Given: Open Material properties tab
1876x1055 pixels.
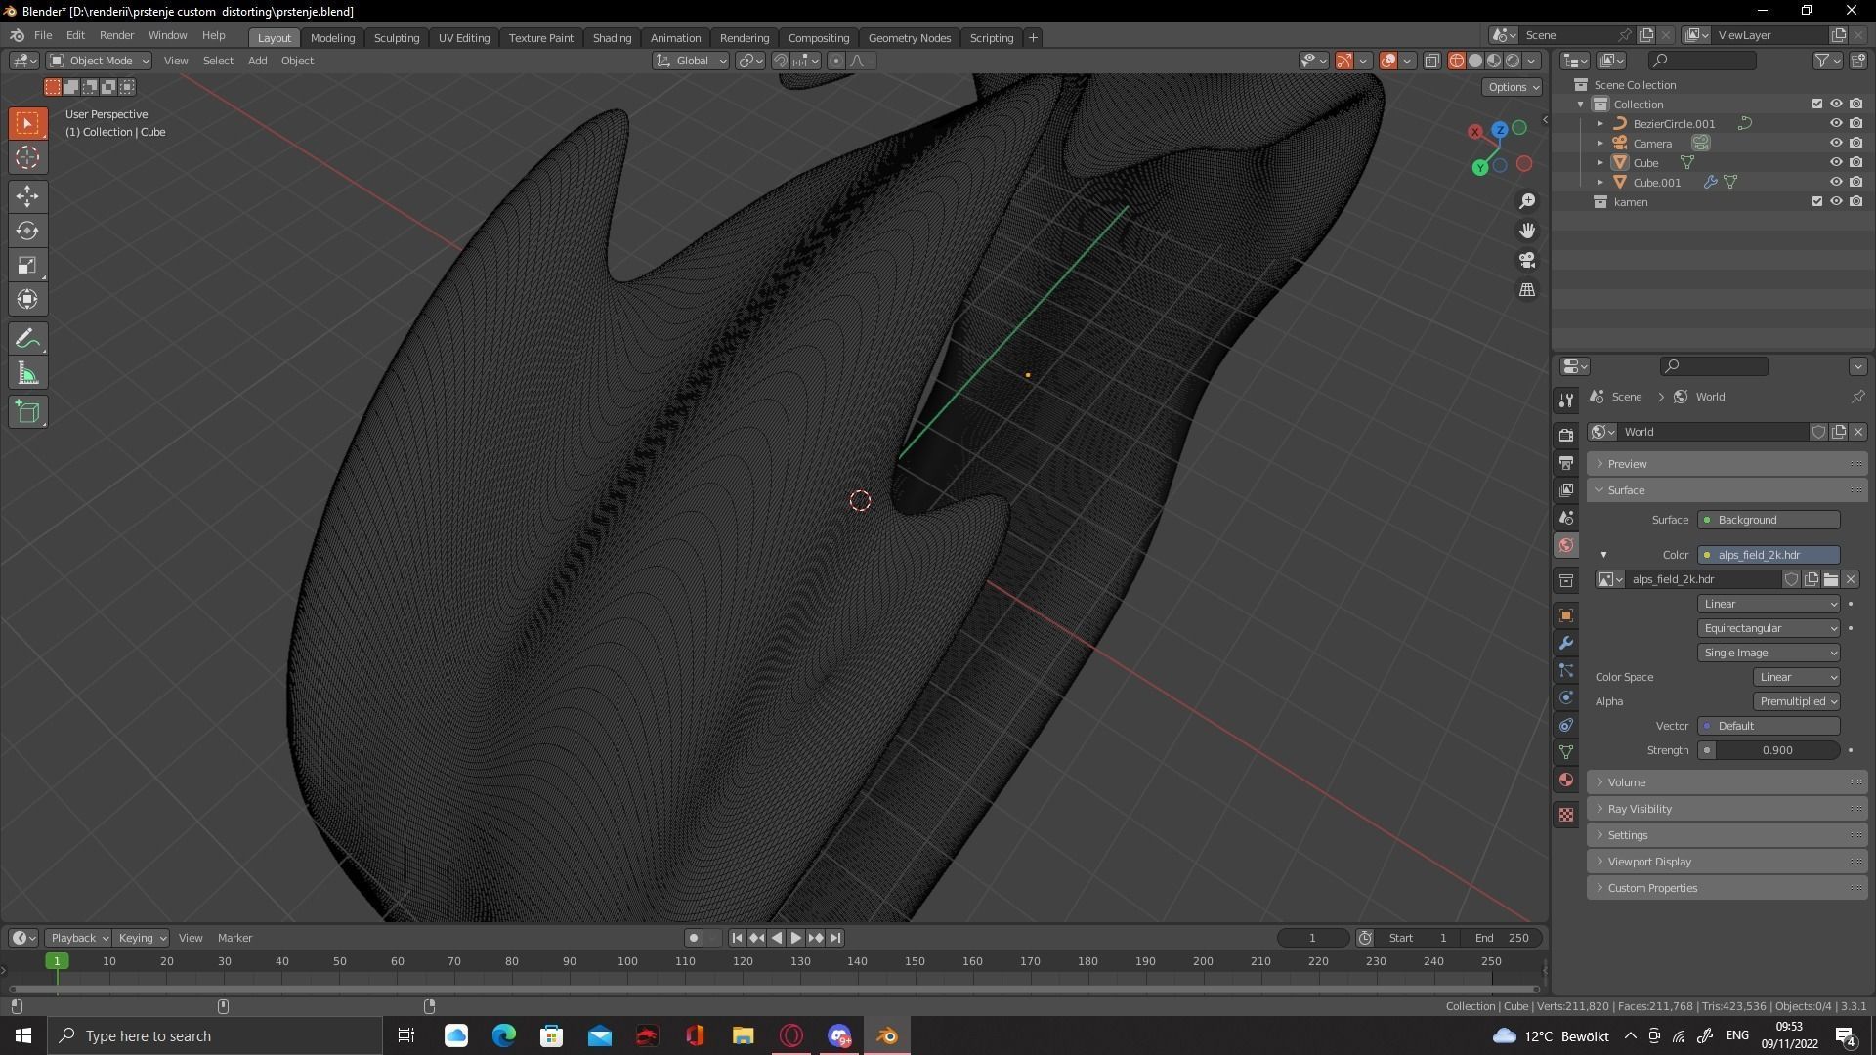Looking at the screenshot, I should (1566, 780).
